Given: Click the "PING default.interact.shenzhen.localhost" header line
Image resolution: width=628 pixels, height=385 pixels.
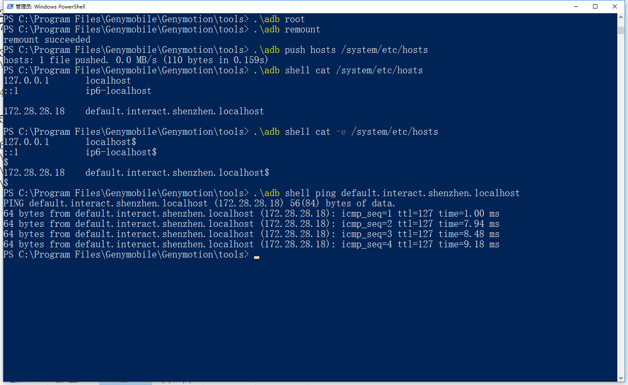Looking at the screenshot, I should coord(199,203).
